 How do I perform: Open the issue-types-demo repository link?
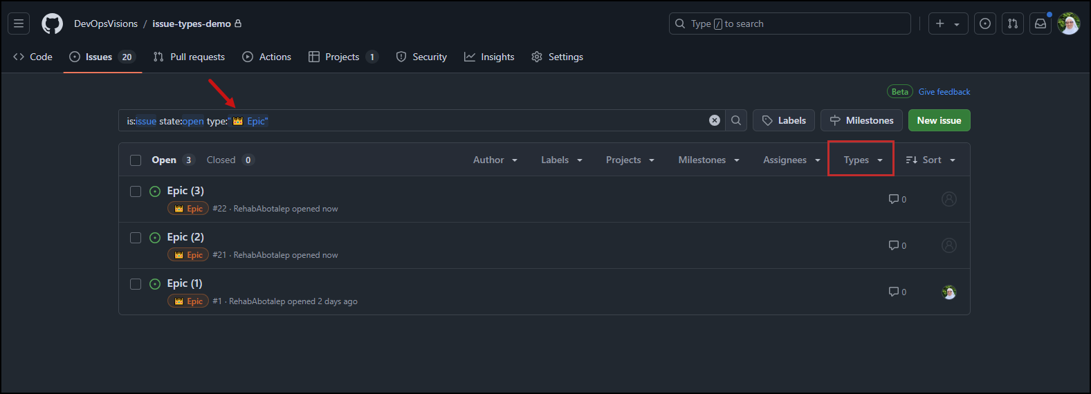(x=192, y=24)
